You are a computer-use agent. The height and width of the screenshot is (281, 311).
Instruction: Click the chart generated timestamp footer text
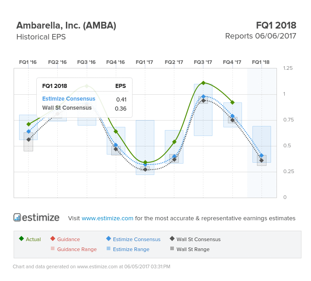click(x=91, y=266)
